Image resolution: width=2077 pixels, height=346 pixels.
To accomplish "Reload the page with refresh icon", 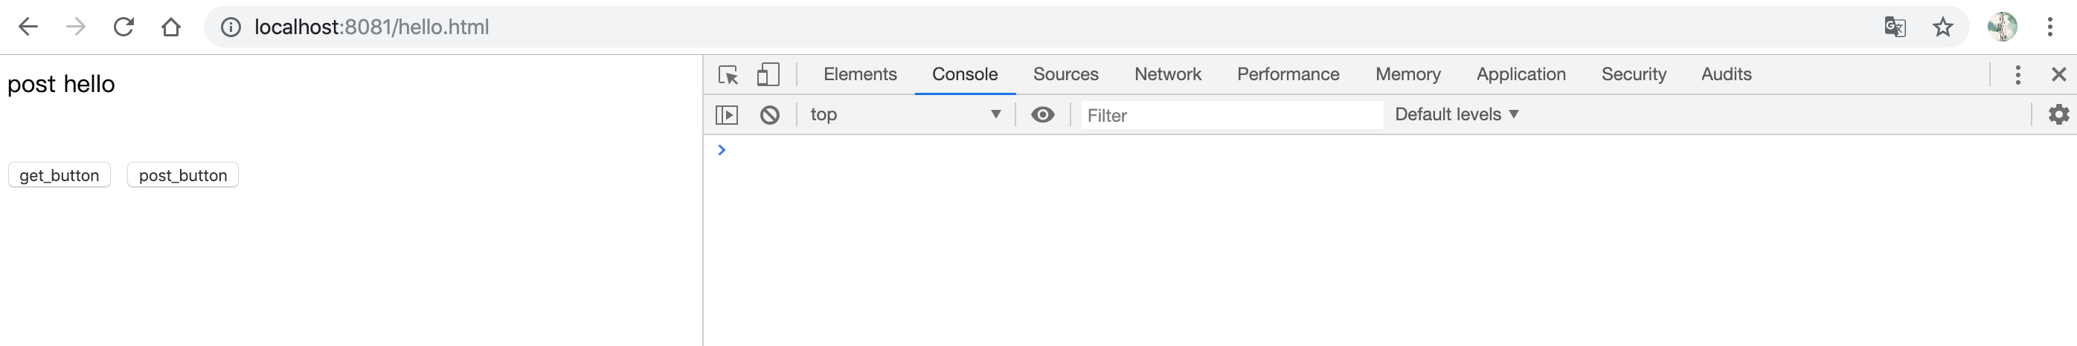I will point(123,27).
